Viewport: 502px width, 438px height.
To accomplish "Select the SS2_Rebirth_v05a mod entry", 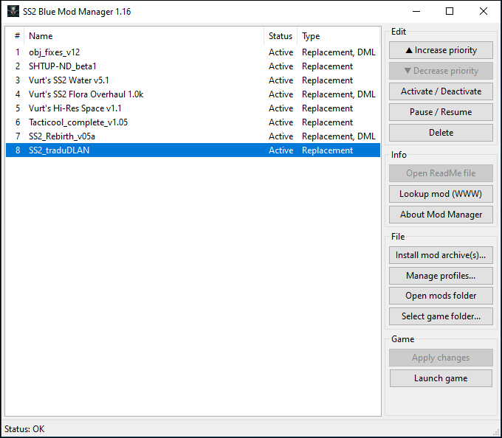I will tap(62, 136).
